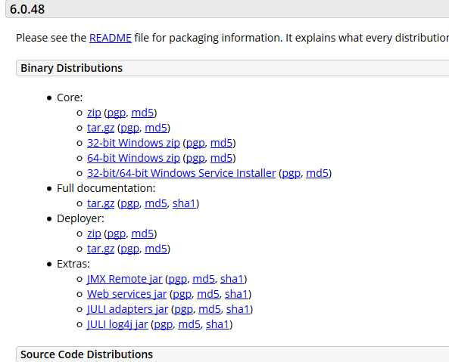Open pgp signature for Windows Service Installer
This screenshot has height=362, width=449.
(292, 173)
